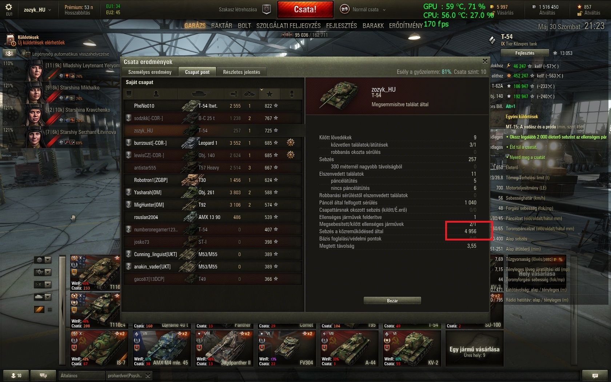This screenshot has width=611, height=382.
Task: Close the prohardver chat tab
Action: tap(148, 376)
